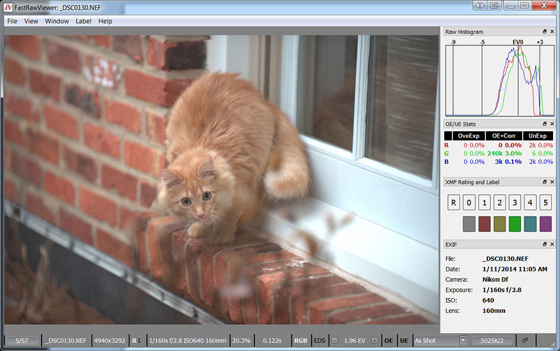This screenshot has height=351, width=560.
Task: Close the EXIF panel
Action: (x=551, y=245)
